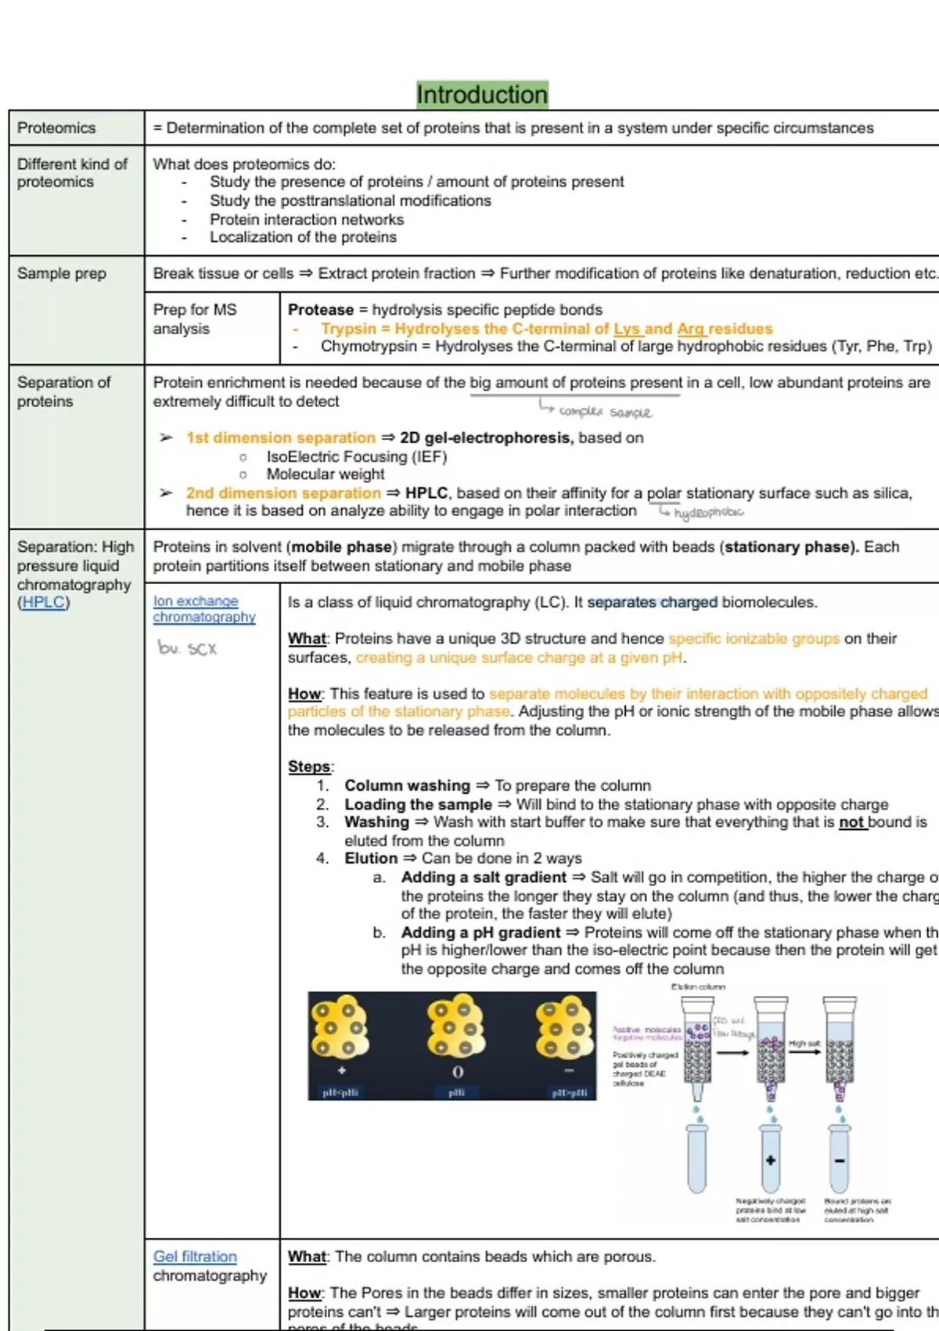
Task: Click the 'Sample prep' row label
Action: (x=62, y=273)
